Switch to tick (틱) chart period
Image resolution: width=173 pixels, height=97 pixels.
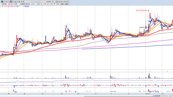23,2
